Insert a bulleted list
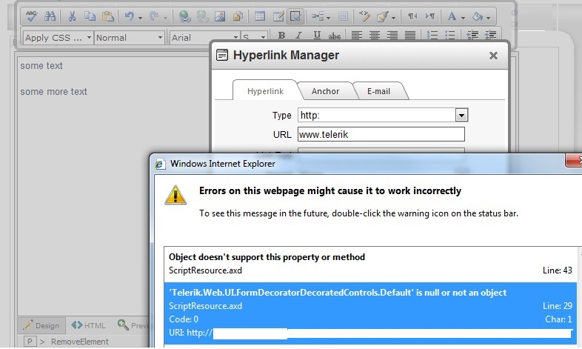 450,36
